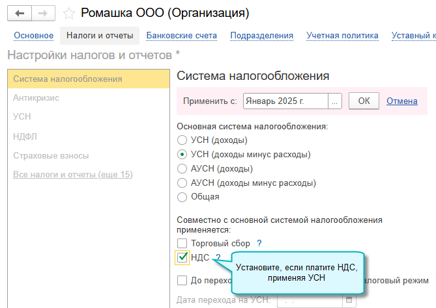Select the Общая taxation system option

coord(182,196)
